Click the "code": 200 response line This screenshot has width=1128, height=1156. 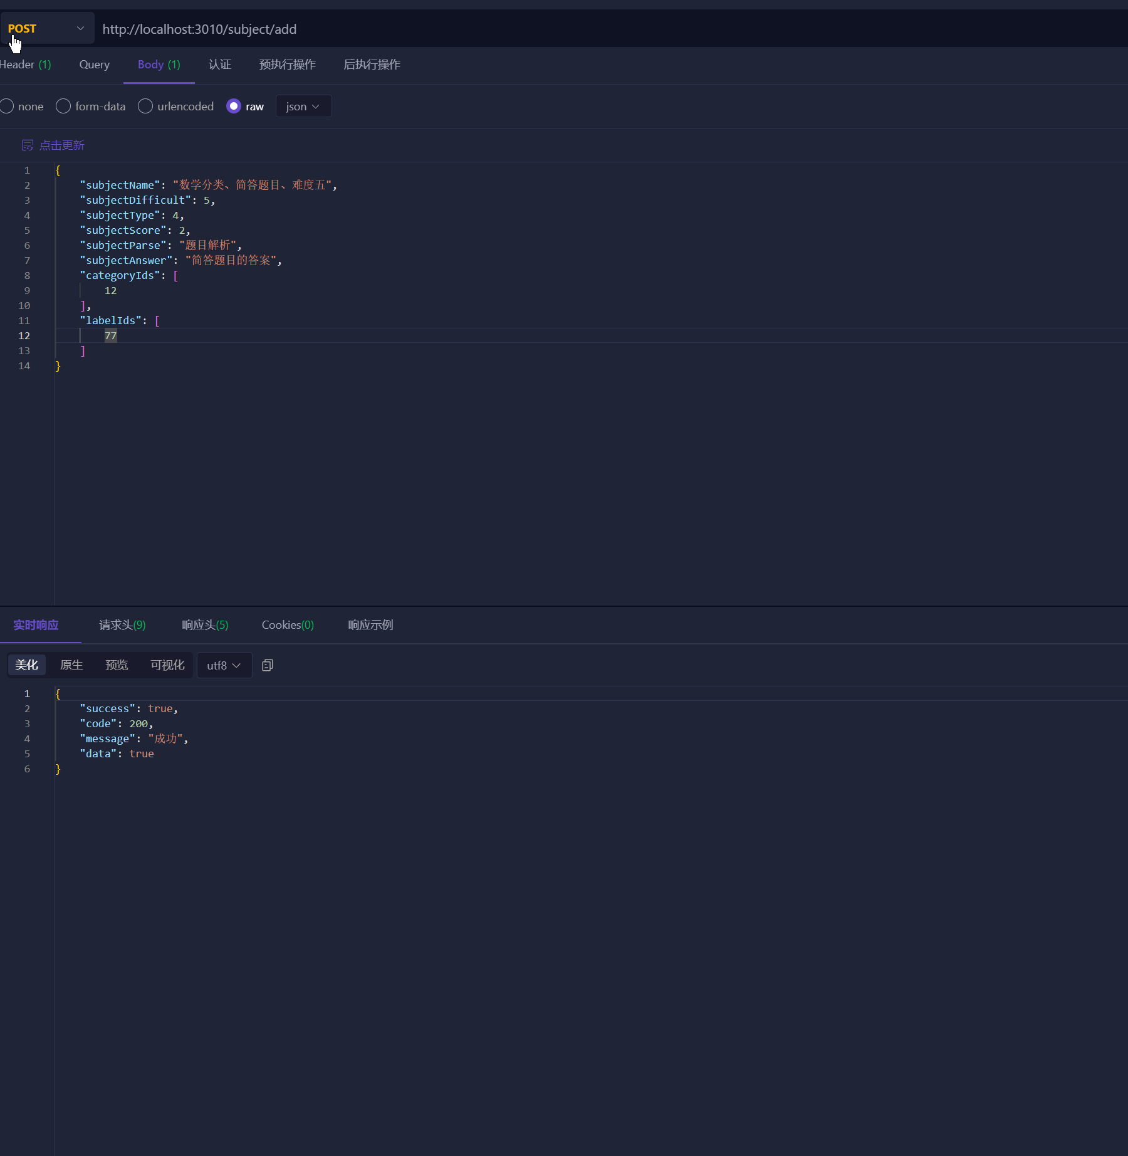pos(116,723)
